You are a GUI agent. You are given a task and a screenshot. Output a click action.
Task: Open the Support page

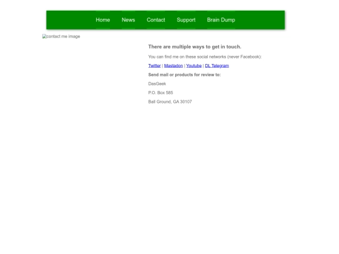pyautogui.click(x=186, y=20)
